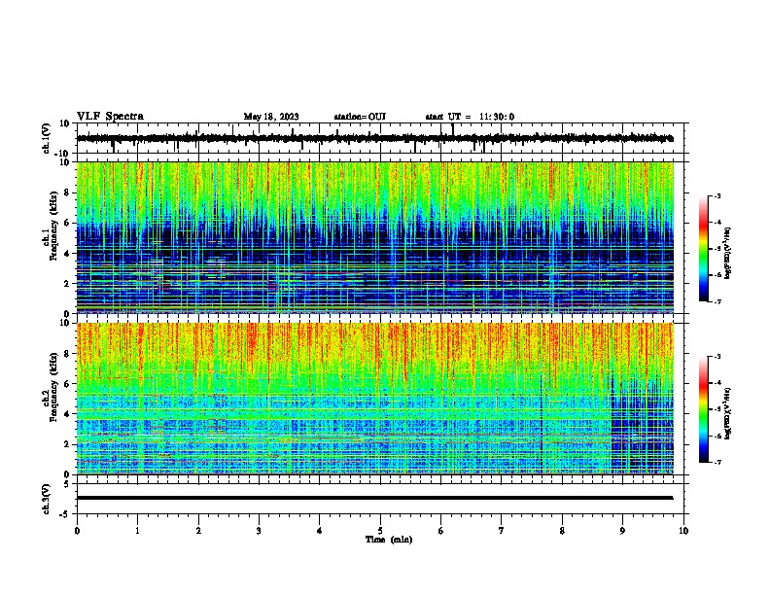Click the time axis tick label "5"
Viewport: 770px width, 595px height.
380,531
